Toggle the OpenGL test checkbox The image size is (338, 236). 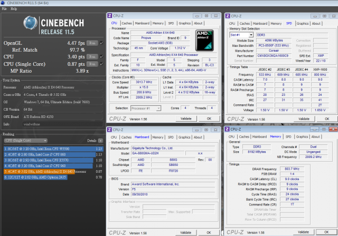[x=101, y=43]
